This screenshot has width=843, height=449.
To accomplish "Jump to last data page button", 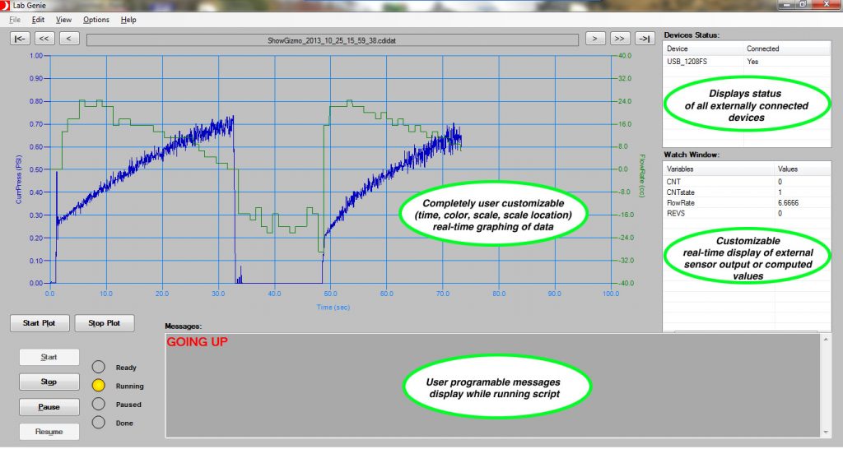I will 645,39.
